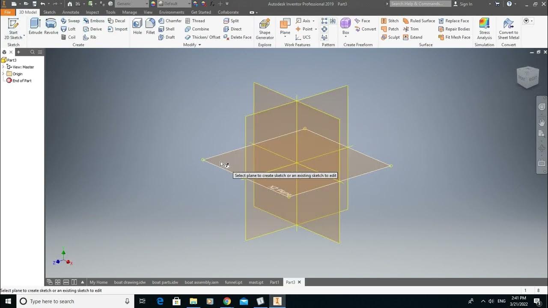
Task: Click the Derive tool
Action: [x=92, y=29]
